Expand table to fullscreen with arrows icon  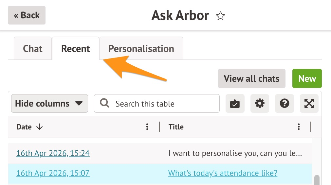point(309,104)
